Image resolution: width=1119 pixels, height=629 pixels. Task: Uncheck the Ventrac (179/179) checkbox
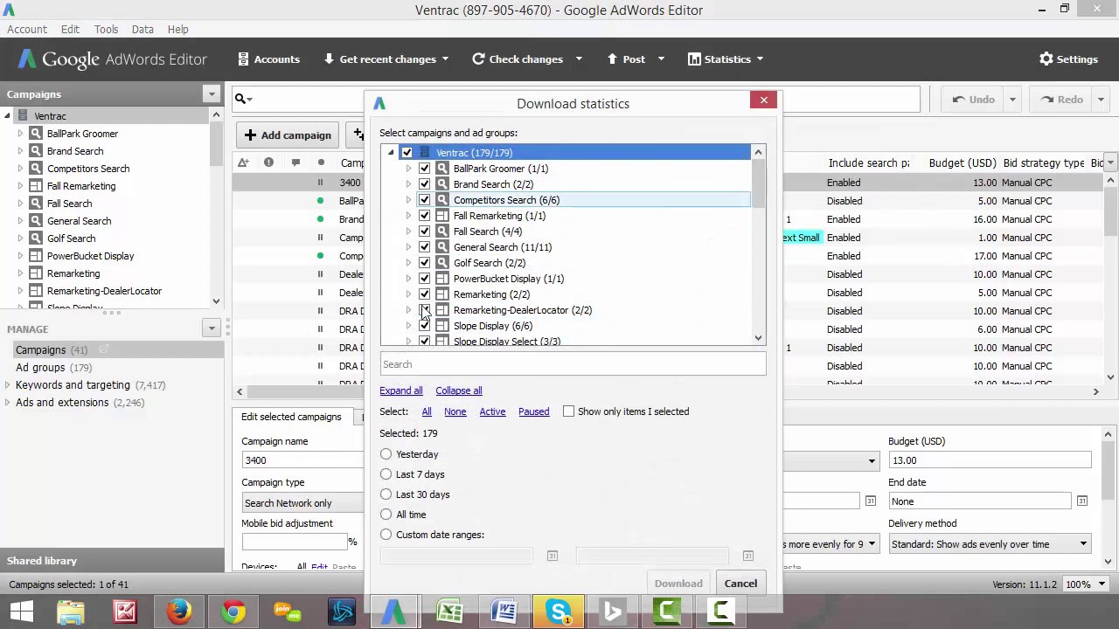click(x=407, y=153)
